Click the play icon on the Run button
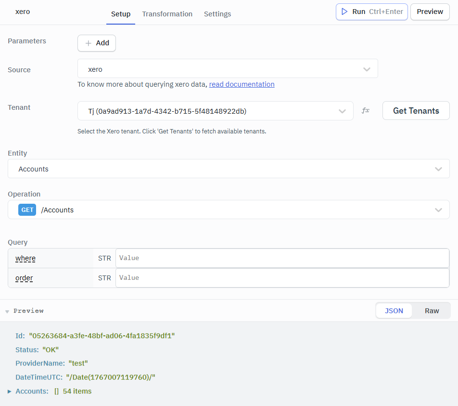Image resolution: width=458 pixels, height=406 pixels. [344, 12]
